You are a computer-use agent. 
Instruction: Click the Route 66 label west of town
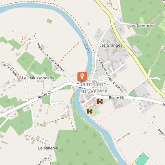[x=45, y=95]
